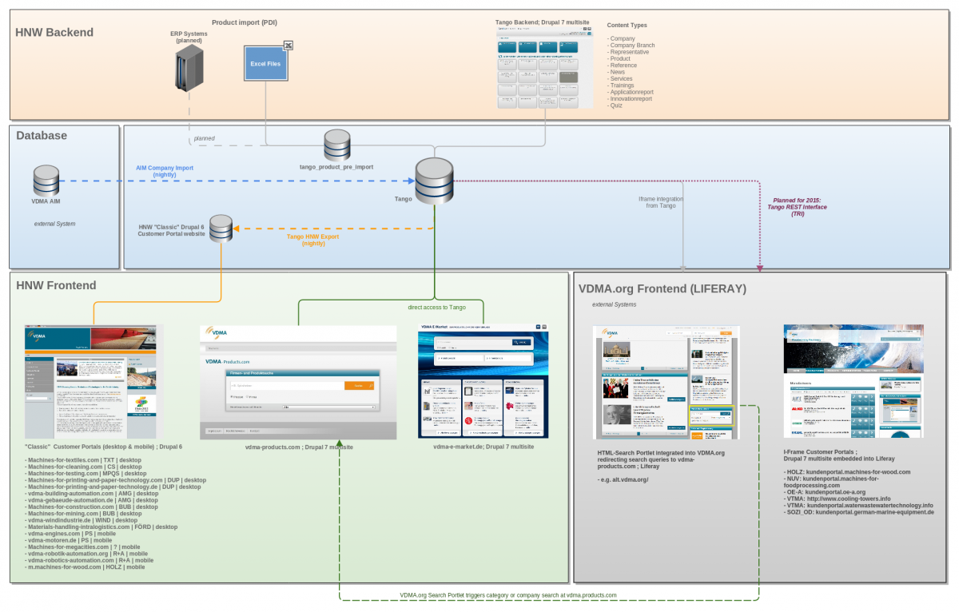The width and height of the screenshot is (959, 612).
Task: Select the HNW Frontend heading
Action: pos(56,285)
